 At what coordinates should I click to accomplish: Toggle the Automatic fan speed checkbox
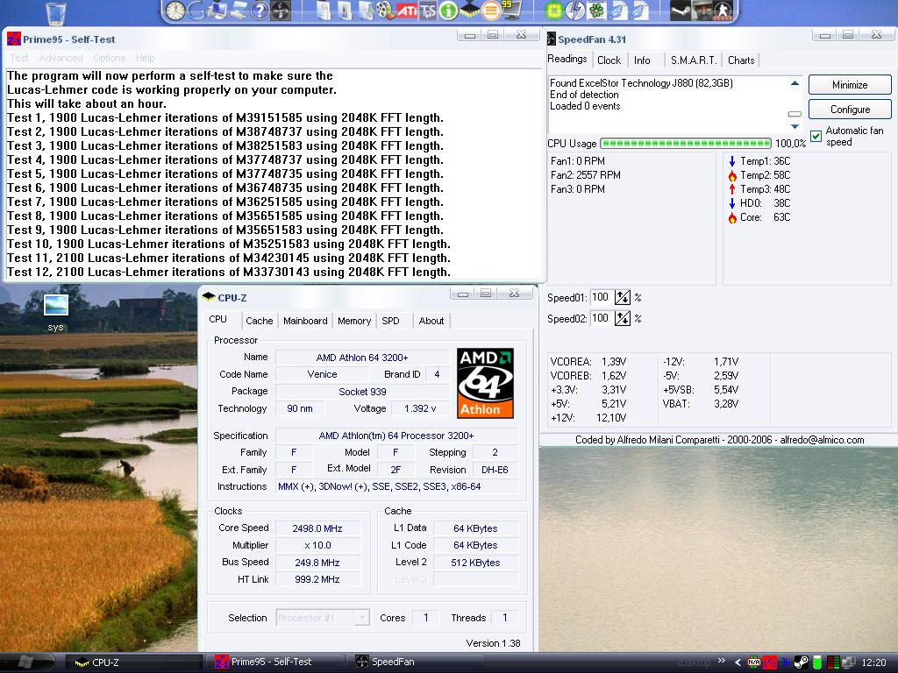pos(816,136)
